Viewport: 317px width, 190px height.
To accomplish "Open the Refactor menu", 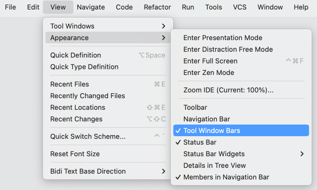I will 157,7.
